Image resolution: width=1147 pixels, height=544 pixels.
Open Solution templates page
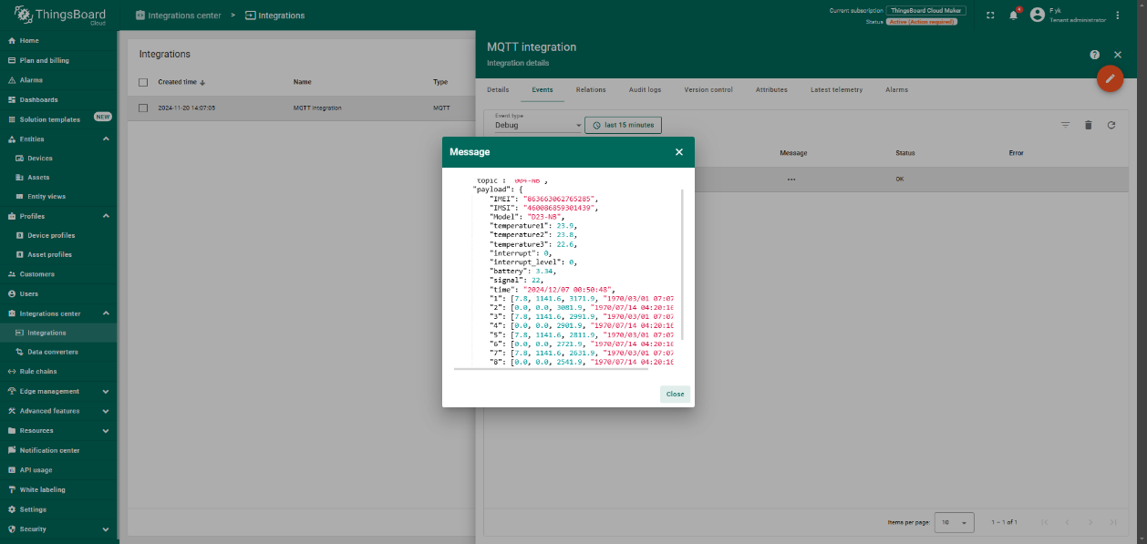58,119
